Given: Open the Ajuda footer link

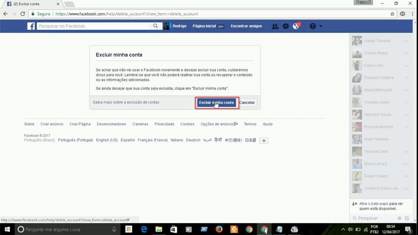Looking at the screenshot, I should pos(267,124).
